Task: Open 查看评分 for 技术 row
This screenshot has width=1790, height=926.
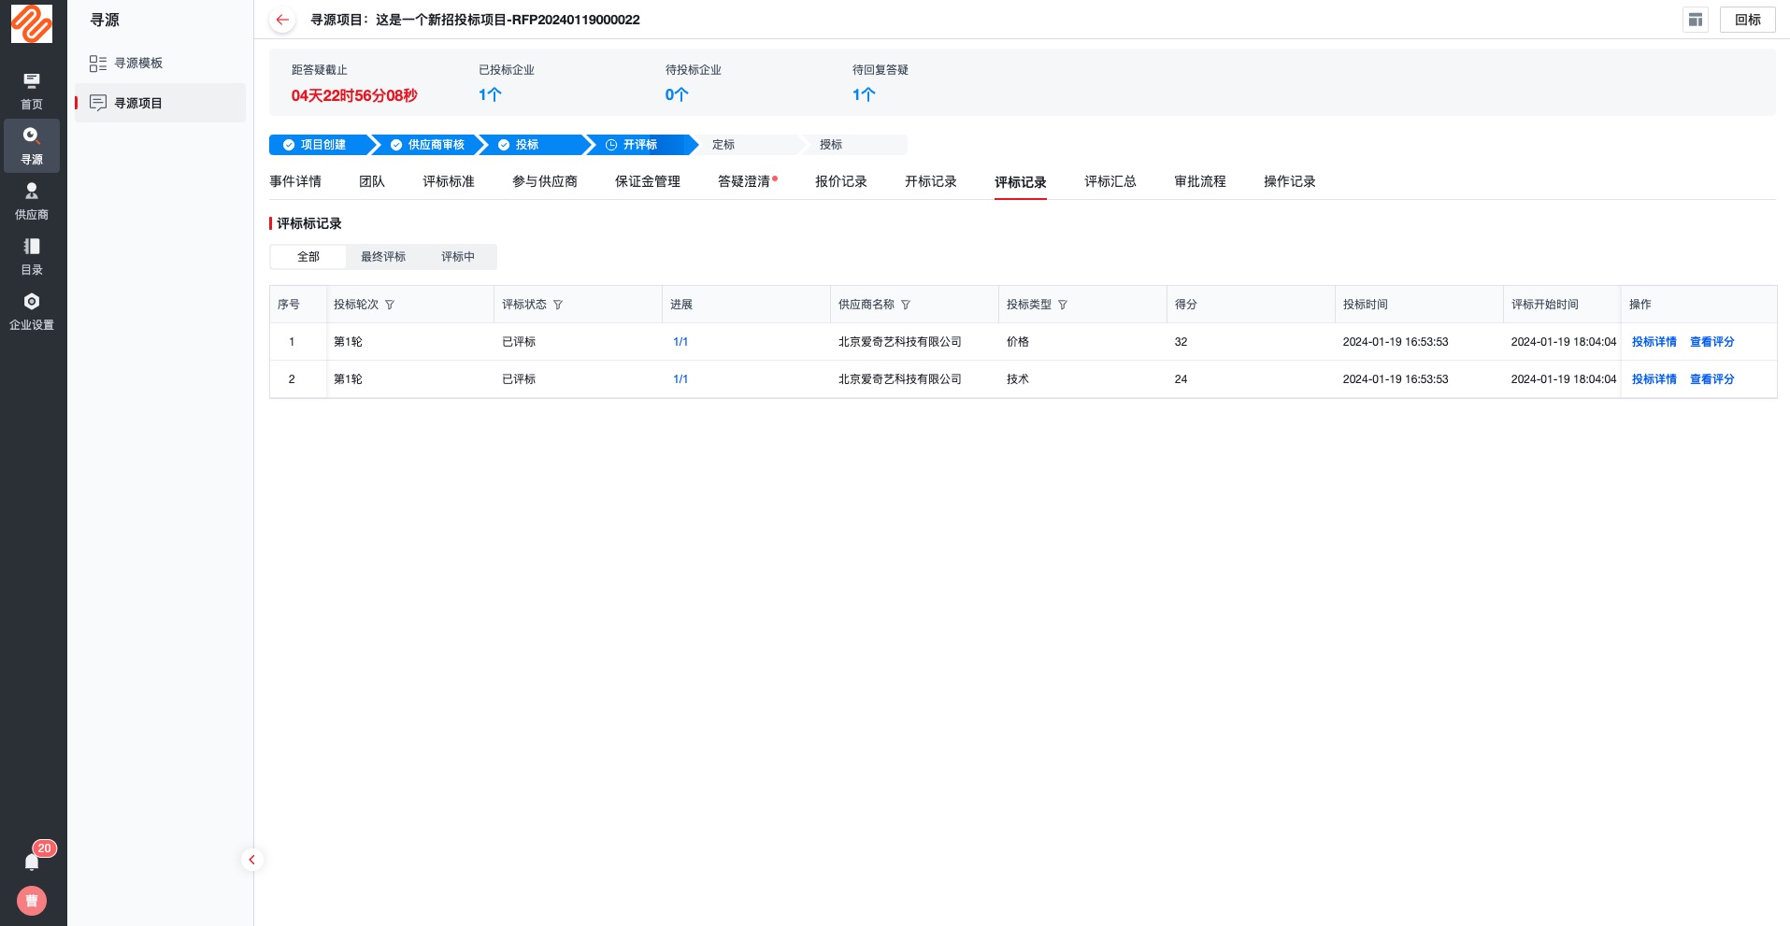Action: tap(1712, 379)
